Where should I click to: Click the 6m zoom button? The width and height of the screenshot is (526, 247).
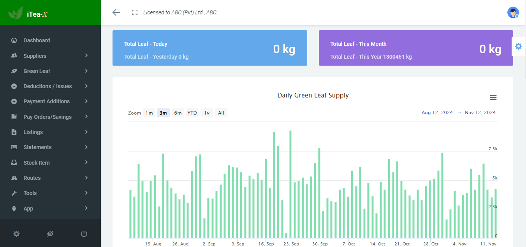pyautogui.click(x=178, y=113)
